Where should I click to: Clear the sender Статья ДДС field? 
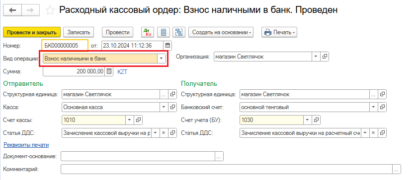click(x=164, y=133)
